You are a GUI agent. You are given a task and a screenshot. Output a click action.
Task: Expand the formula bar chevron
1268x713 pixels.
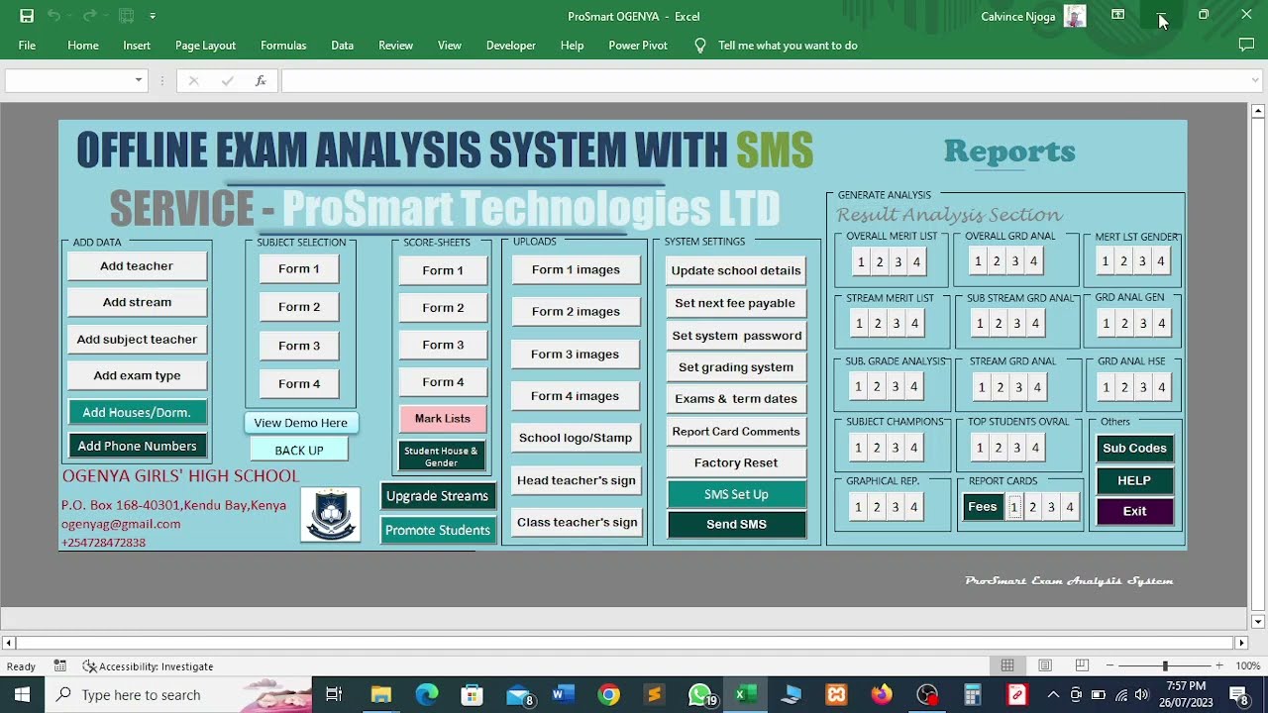point(1255,81)
